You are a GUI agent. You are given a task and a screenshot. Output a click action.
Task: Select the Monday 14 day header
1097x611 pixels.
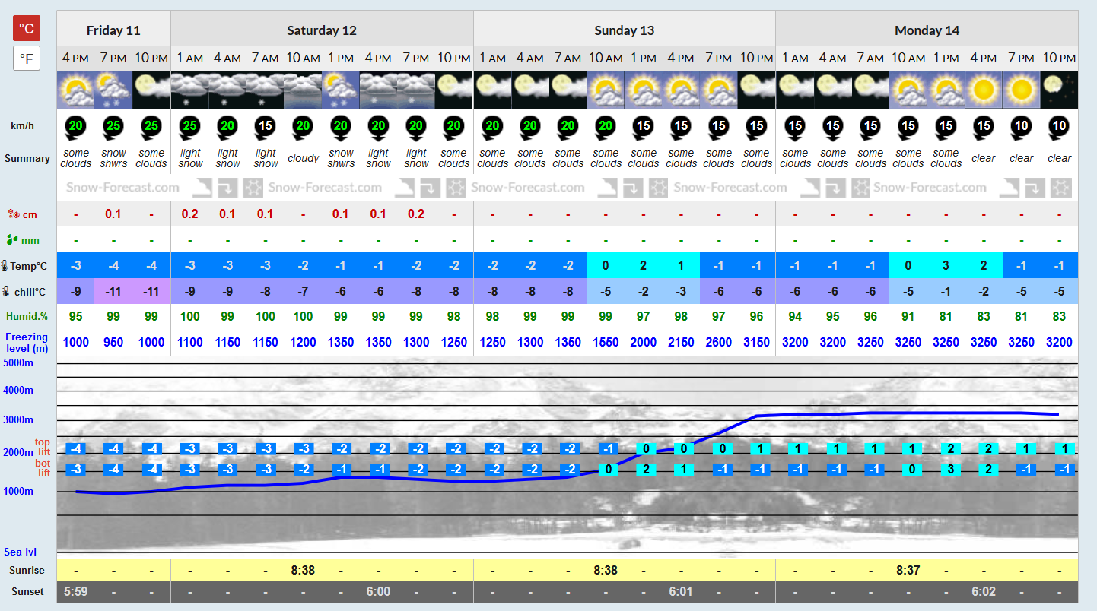(x=927, y=30)
